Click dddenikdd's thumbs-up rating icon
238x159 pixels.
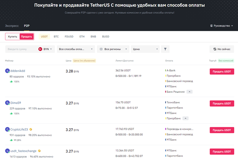point(11,82)
